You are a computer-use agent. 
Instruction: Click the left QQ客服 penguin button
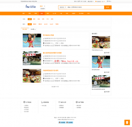pyautogui.click(x=62, y=122)
